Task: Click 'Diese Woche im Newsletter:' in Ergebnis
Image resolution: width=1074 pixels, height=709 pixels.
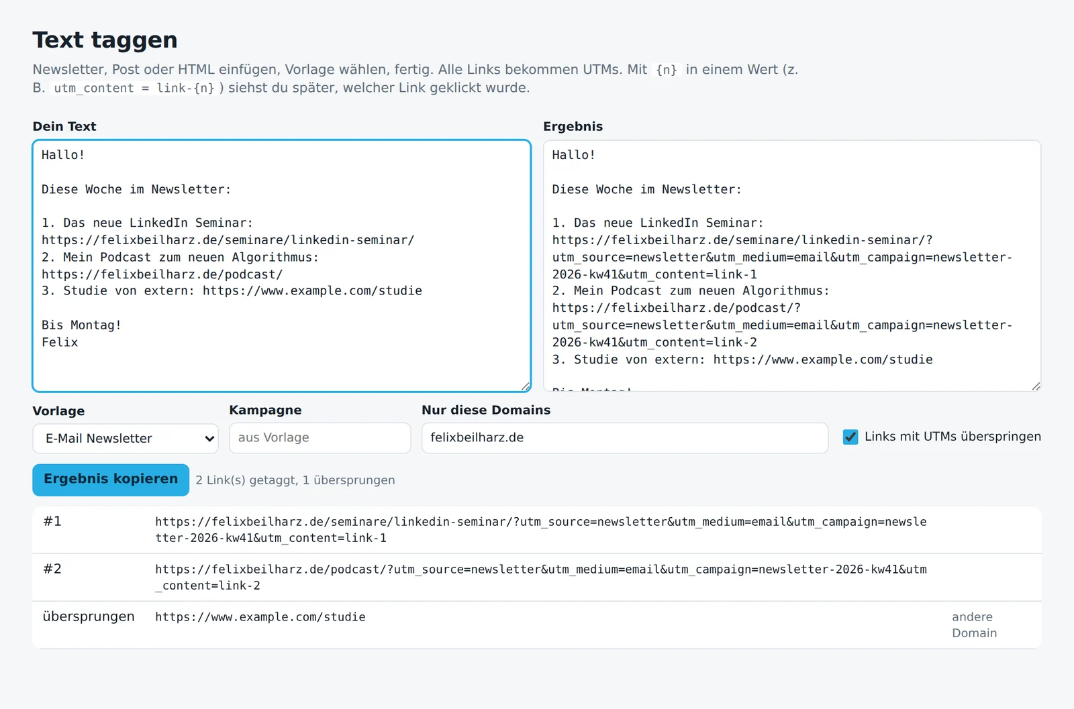Action: [x=646, y=189]
